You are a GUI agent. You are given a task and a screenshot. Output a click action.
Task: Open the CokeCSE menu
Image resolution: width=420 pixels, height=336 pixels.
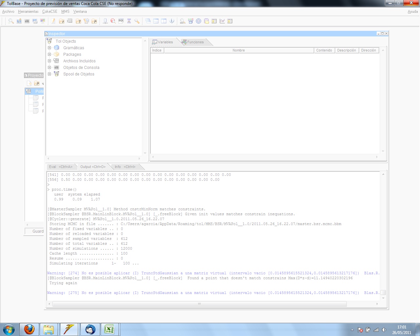pyautogui.click(x=50, y=11)
